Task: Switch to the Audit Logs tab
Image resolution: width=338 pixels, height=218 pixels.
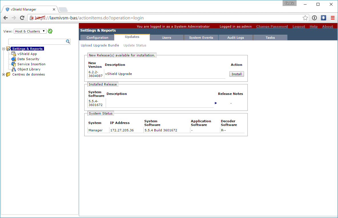Action: tap(236, 38)
